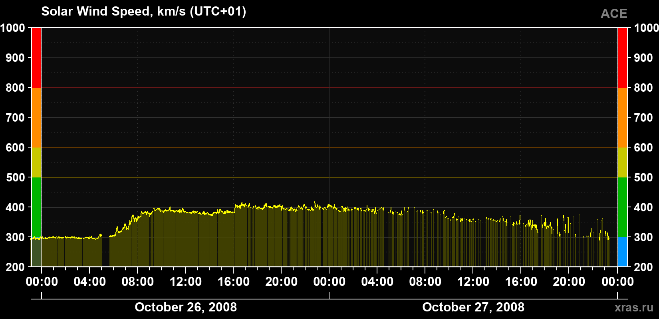Image resolution: width=659 pixels, height=319 pixels.
Task: Select the October 27, 2008 date label
Action: coord(473,307)
